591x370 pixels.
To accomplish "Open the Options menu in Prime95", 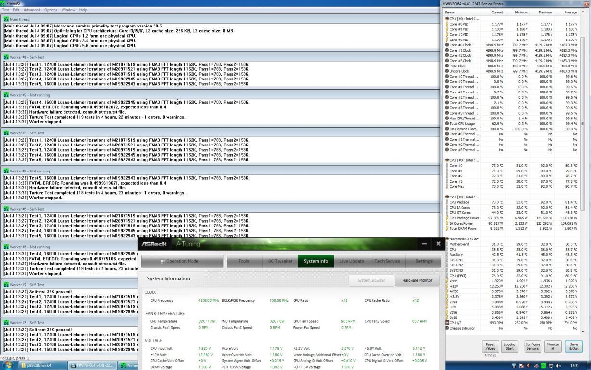I will [x=51, y=10].
